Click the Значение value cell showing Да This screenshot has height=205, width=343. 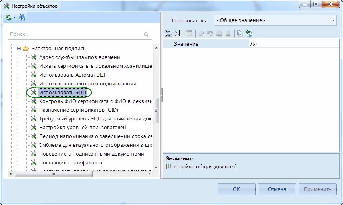click(293, 44)
